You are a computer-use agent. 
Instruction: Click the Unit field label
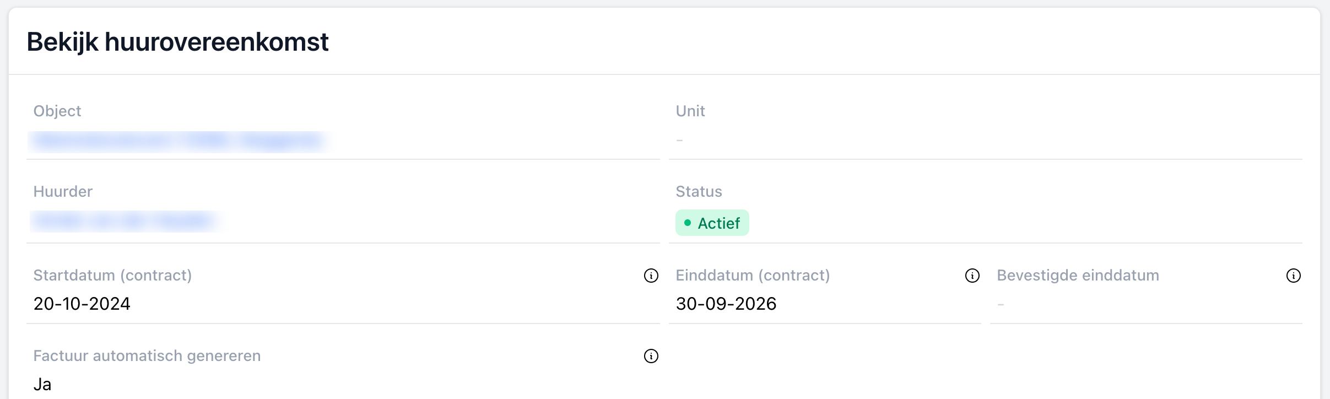(x=690, y=111)
